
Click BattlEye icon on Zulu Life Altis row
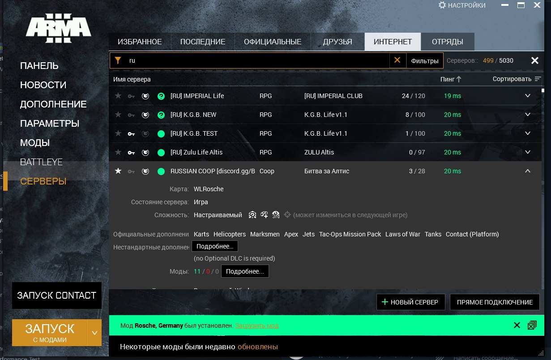tap(145, 152)
